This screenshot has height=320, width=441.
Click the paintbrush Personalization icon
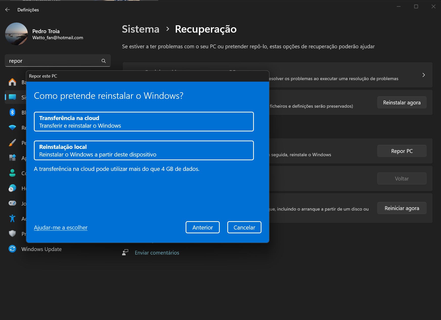12,143
